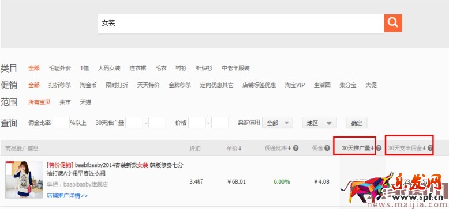Select 全部 in the 促销 row
Screen dimensions: 449x209
point(34,85)
